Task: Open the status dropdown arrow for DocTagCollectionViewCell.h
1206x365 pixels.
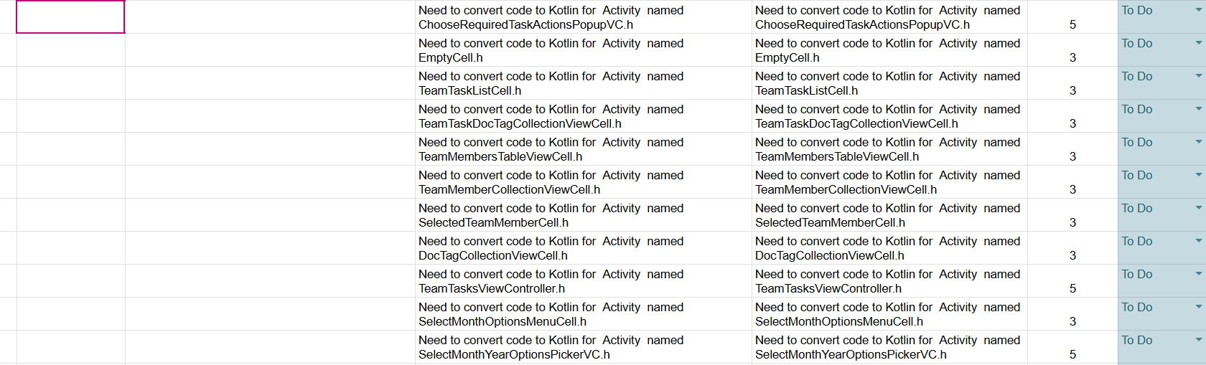Action: (x=1198, y=241)
